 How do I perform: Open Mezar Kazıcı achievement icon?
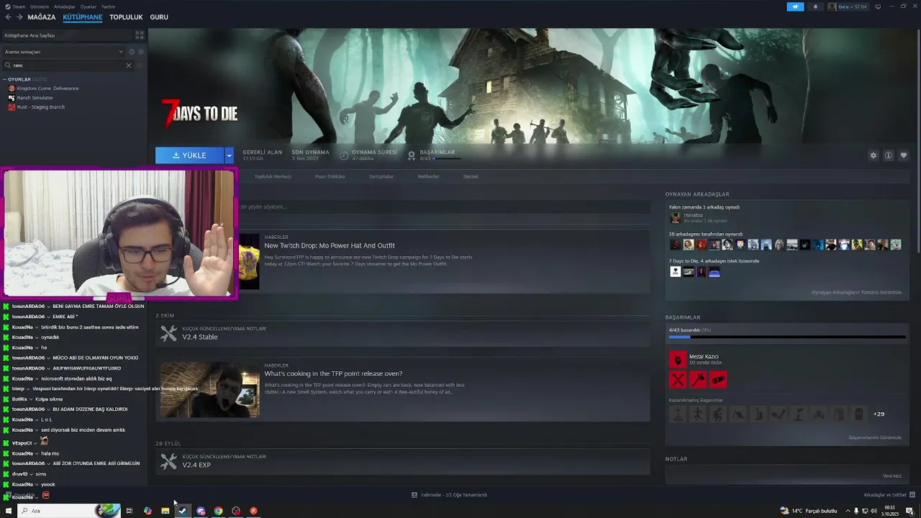pos(678,359)
